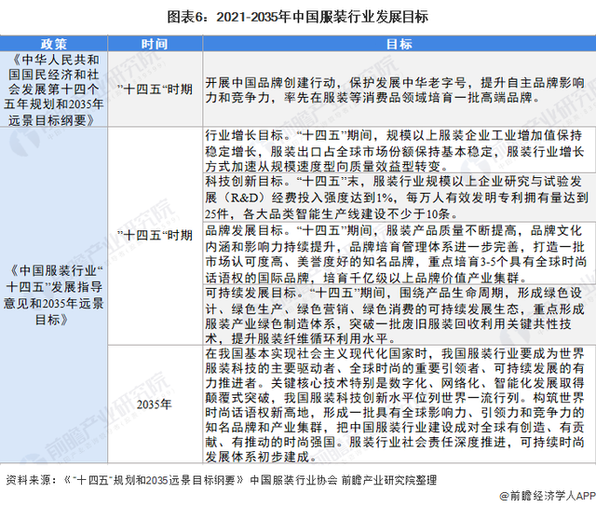Select the 可持续发展目标 paragraph cell

[400, 315]
